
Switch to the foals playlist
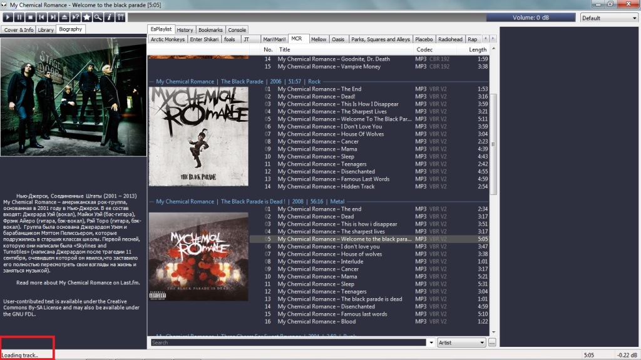230,39
